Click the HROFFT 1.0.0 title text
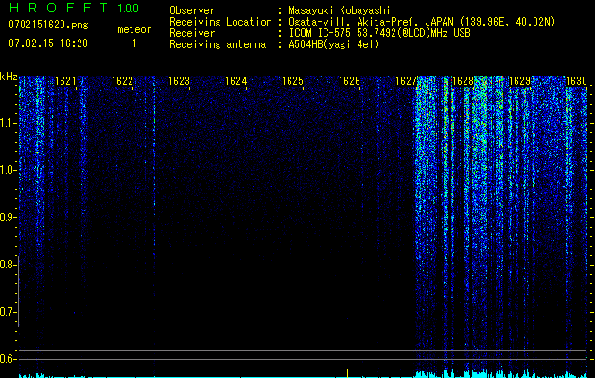The width and height of the screenshot is (595, 378). (75, 8)
